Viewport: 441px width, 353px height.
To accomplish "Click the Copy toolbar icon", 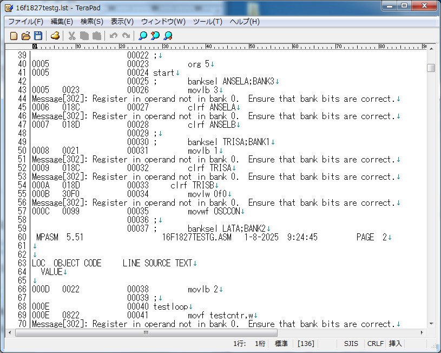I will click(x=84, y=36).
